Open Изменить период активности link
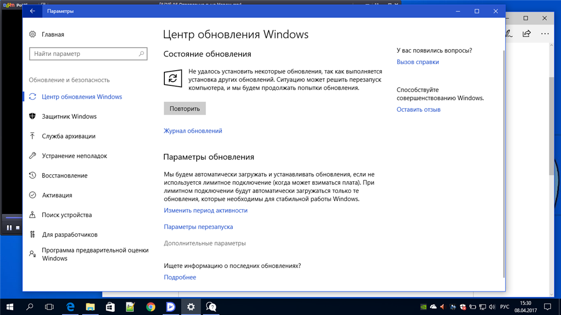The width and height of the screenshot is (561, 315). click(x=206, y=210)
